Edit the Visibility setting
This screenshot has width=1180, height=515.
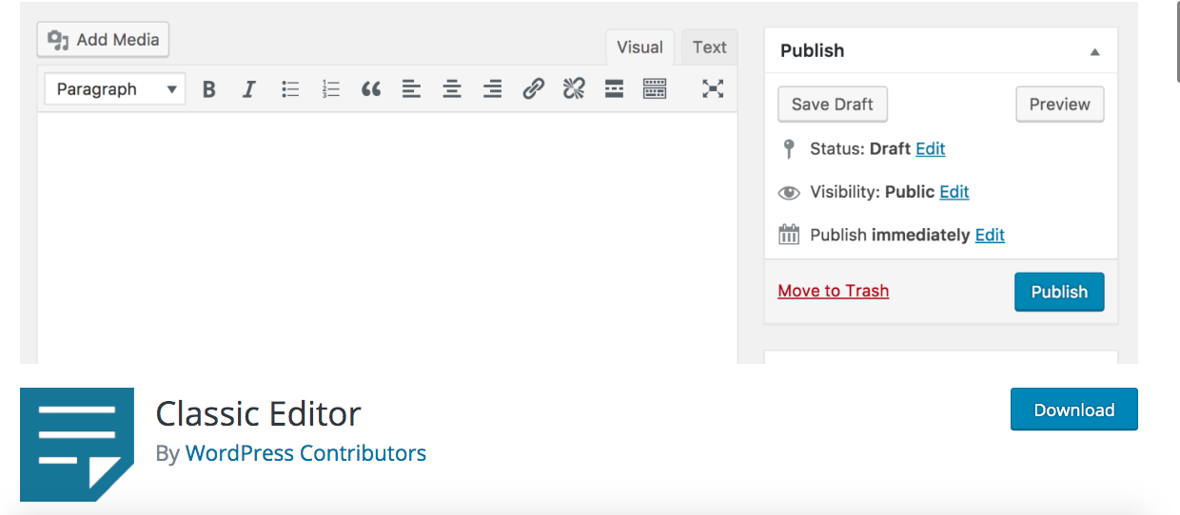[954, 192]
